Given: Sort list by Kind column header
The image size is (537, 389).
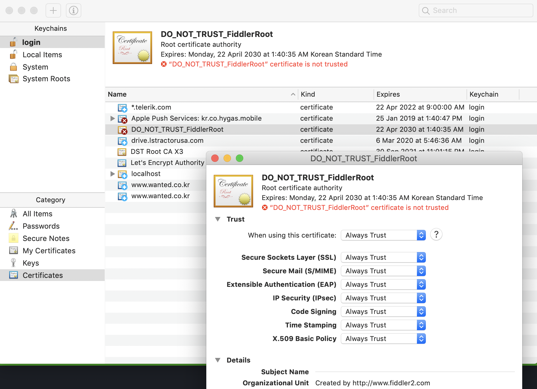Looking at the screenshot, I should pyautogui.click(x=336, y=94).
